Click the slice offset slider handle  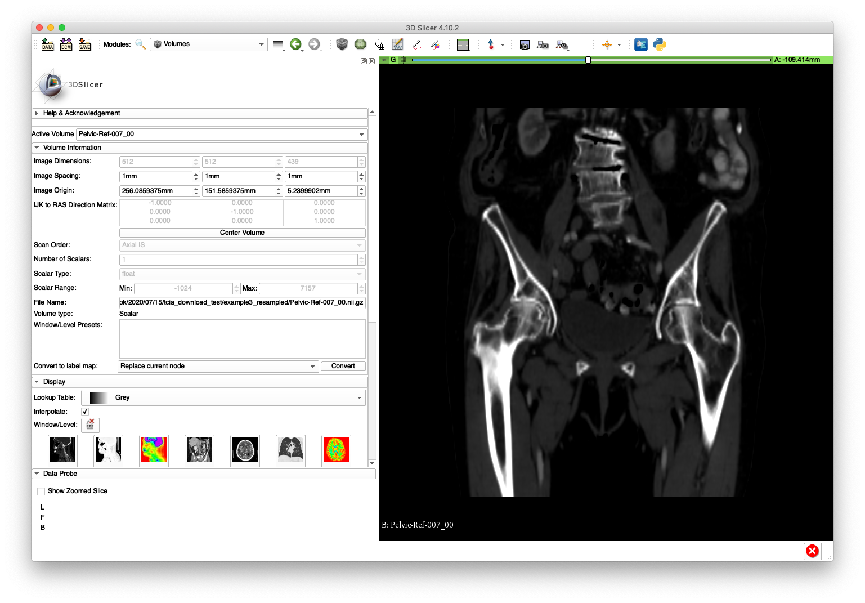[x=588, y=59]
